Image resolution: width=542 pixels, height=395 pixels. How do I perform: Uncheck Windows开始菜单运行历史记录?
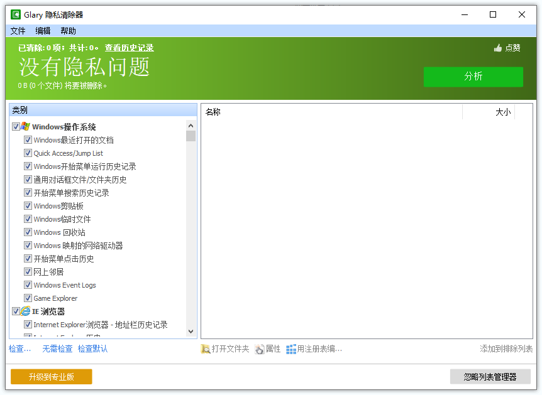[28, 166]
